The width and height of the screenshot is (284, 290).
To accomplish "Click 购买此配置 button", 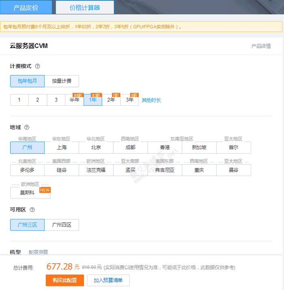I will click(x=65, y=280).
